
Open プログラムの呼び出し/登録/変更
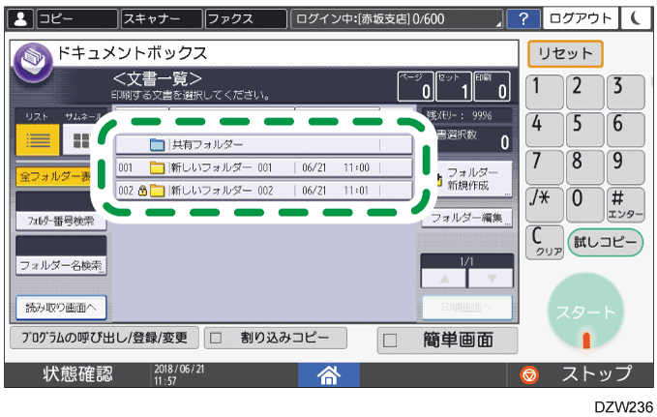(105, 338)
